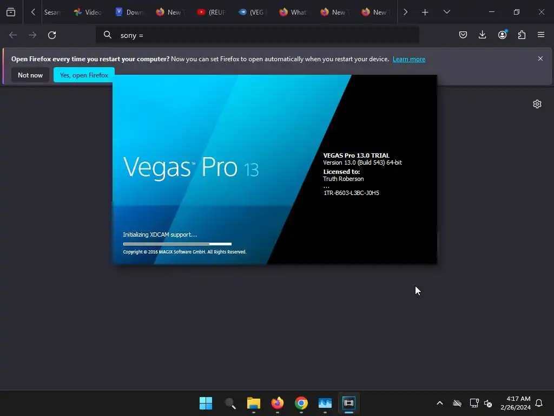
Task: Open the network display tray icon
Action: (474, 403)
